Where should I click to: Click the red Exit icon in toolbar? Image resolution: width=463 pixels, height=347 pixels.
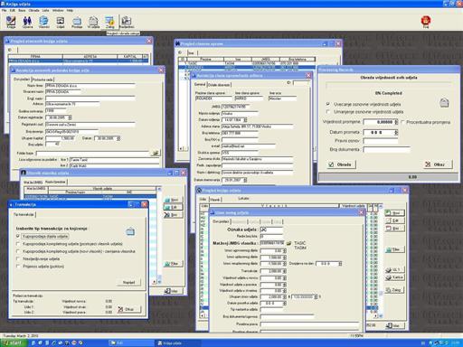click(426, 22)
